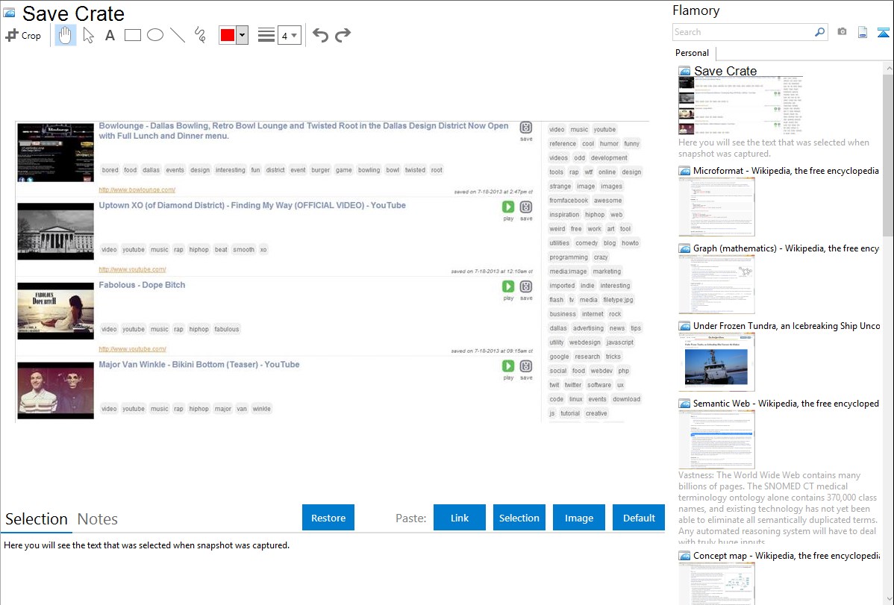Click the document page icon in Flamory
894x605 pixels.
pyautogui.click(x=863, y=32)
